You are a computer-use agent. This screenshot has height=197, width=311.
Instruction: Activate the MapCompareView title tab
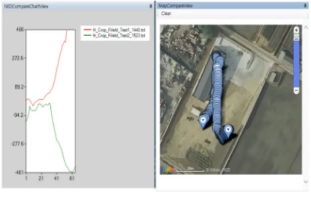[175, 6]
